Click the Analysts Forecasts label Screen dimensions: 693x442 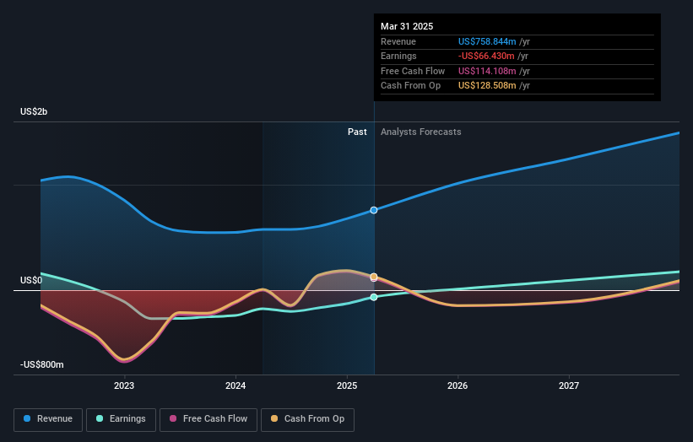click(420, 132)
